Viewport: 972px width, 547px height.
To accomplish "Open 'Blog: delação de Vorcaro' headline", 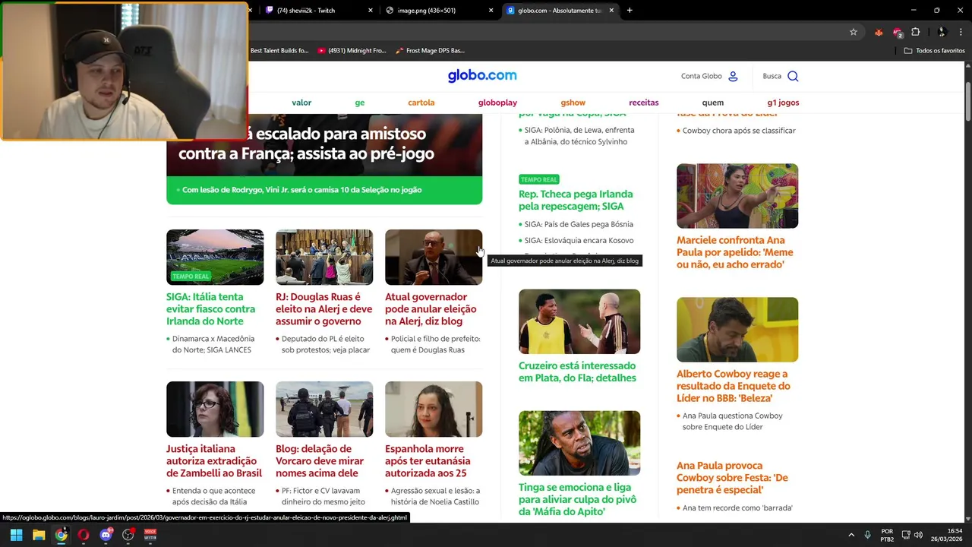I will click(x=320, y=461).
